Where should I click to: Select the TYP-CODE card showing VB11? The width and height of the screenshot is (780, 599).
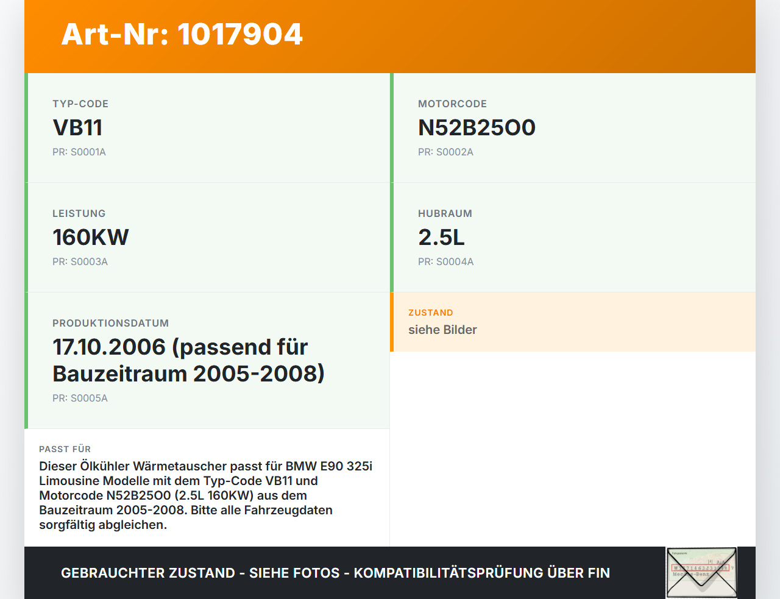207,128
